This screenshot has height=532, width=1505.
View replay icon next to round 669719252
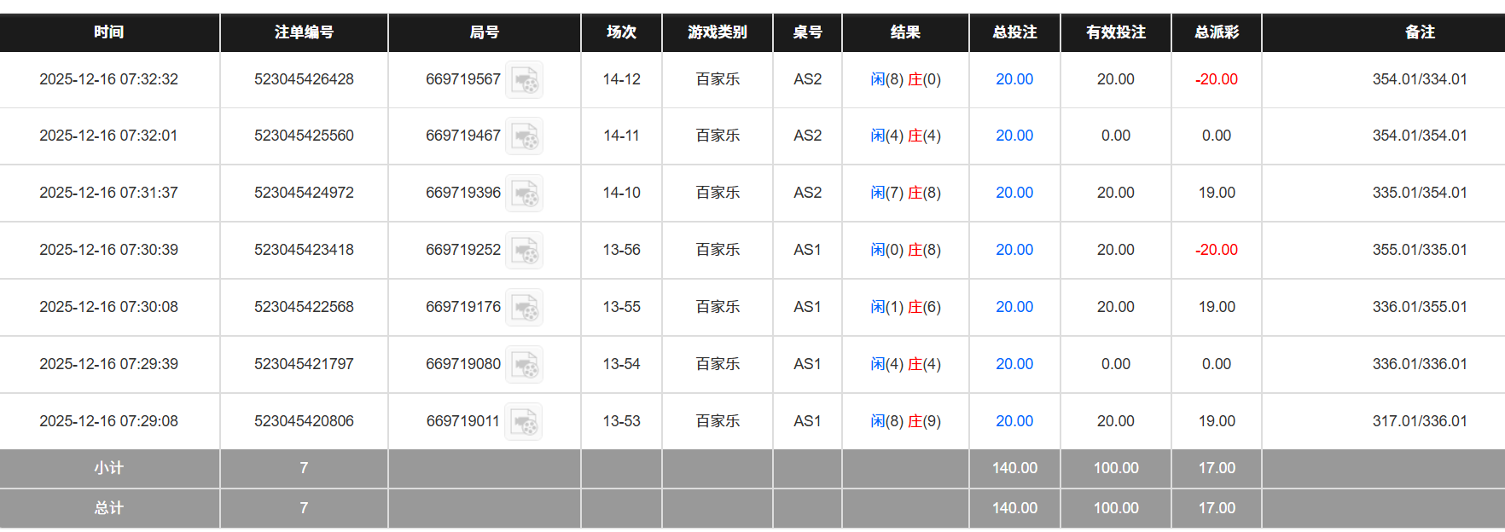point(524,251)
